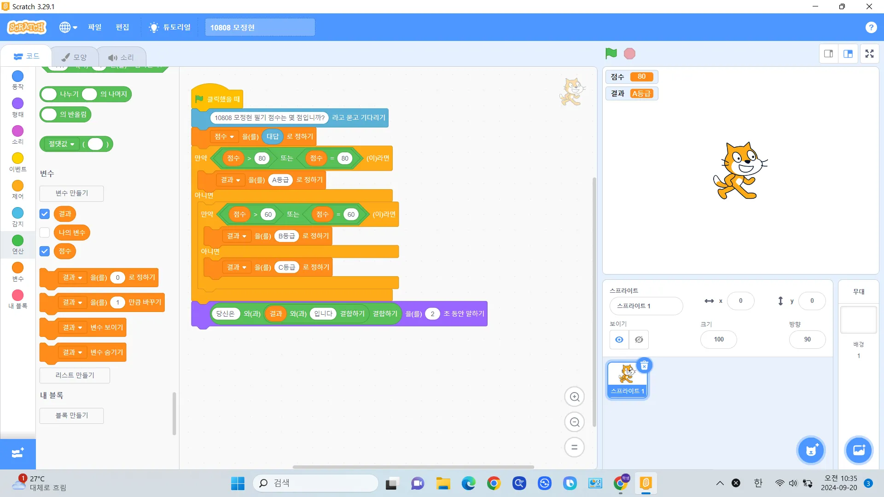Uncheck the 결과 variable checkbox

point(45,214)
